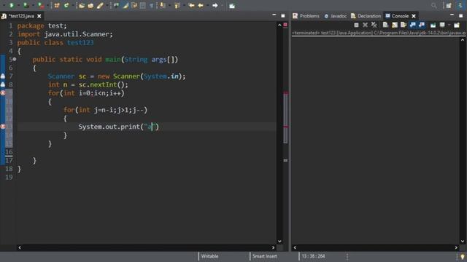Click the warning marker on line 7
This screenshot has height=262, width=467.
[3, 76]
